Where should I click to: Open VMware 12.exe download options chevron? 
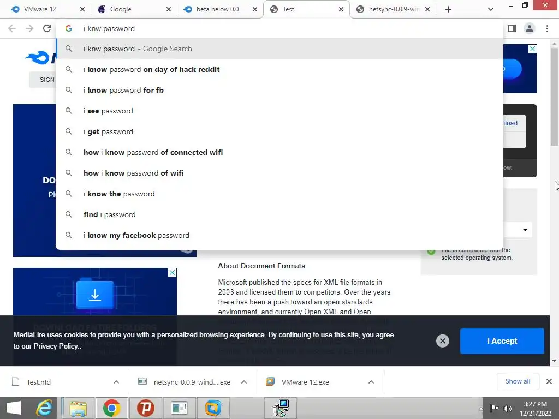[371, 382]
